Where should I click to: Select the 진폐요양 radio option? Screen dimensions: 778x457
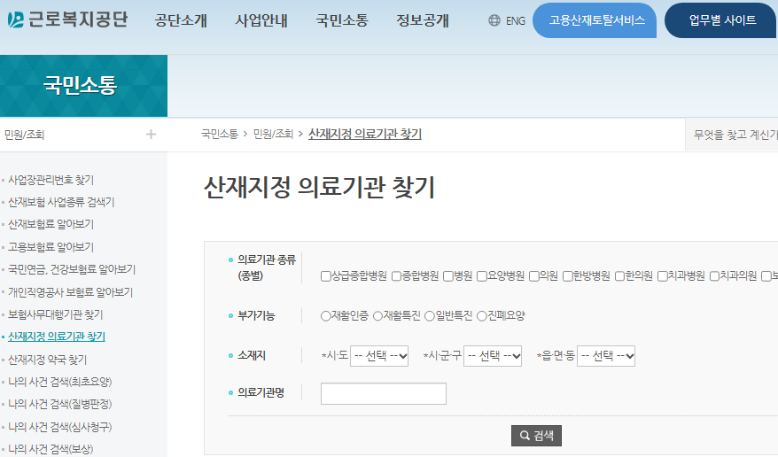tap(482, 316)
